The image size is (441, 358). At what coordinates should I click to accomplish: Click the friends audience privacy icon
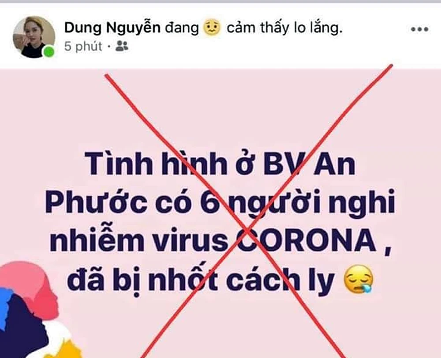click(122, 46)
